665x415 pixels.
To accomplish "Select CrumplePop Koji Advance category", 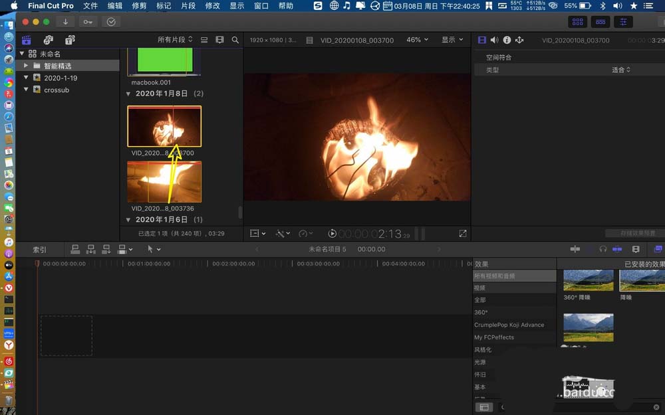I will (515, 325).
